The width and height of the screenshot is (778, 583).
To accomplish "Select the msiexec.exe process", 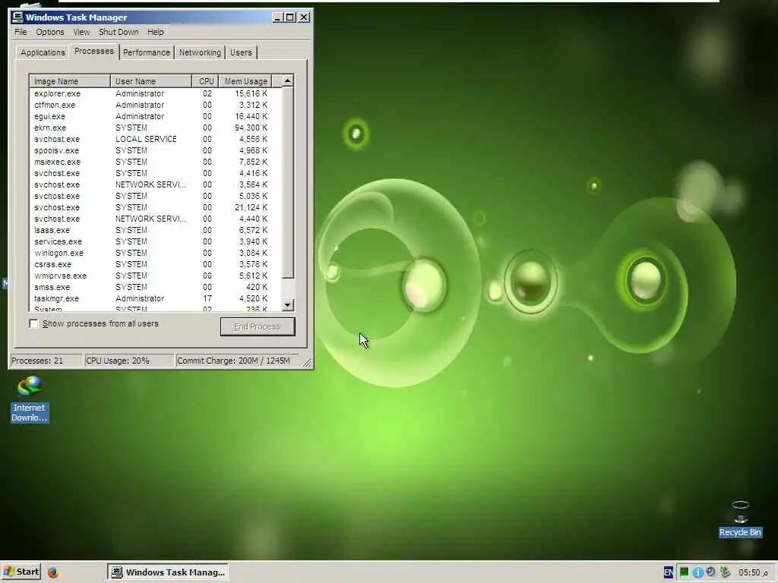I will (x=155, y=162).
